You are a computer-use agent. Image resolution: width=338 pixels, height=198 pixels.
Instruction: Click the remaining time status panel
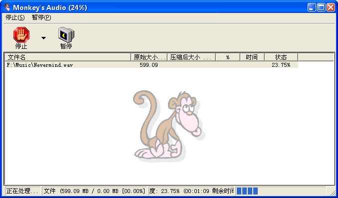191,191
